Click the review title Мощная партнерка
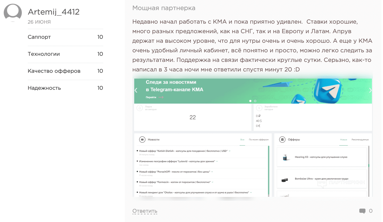Screen dimensions: 383x222 point(164,8)
